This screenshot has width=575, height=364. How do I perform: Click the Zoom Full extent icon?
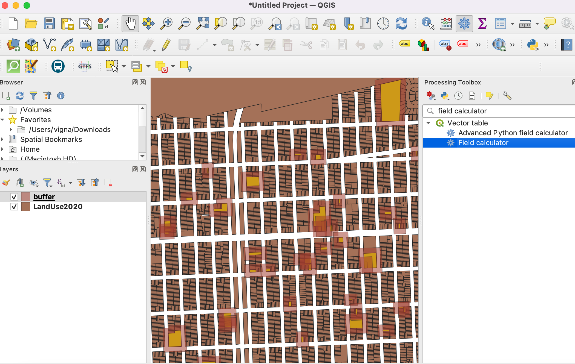pos(203,24)
